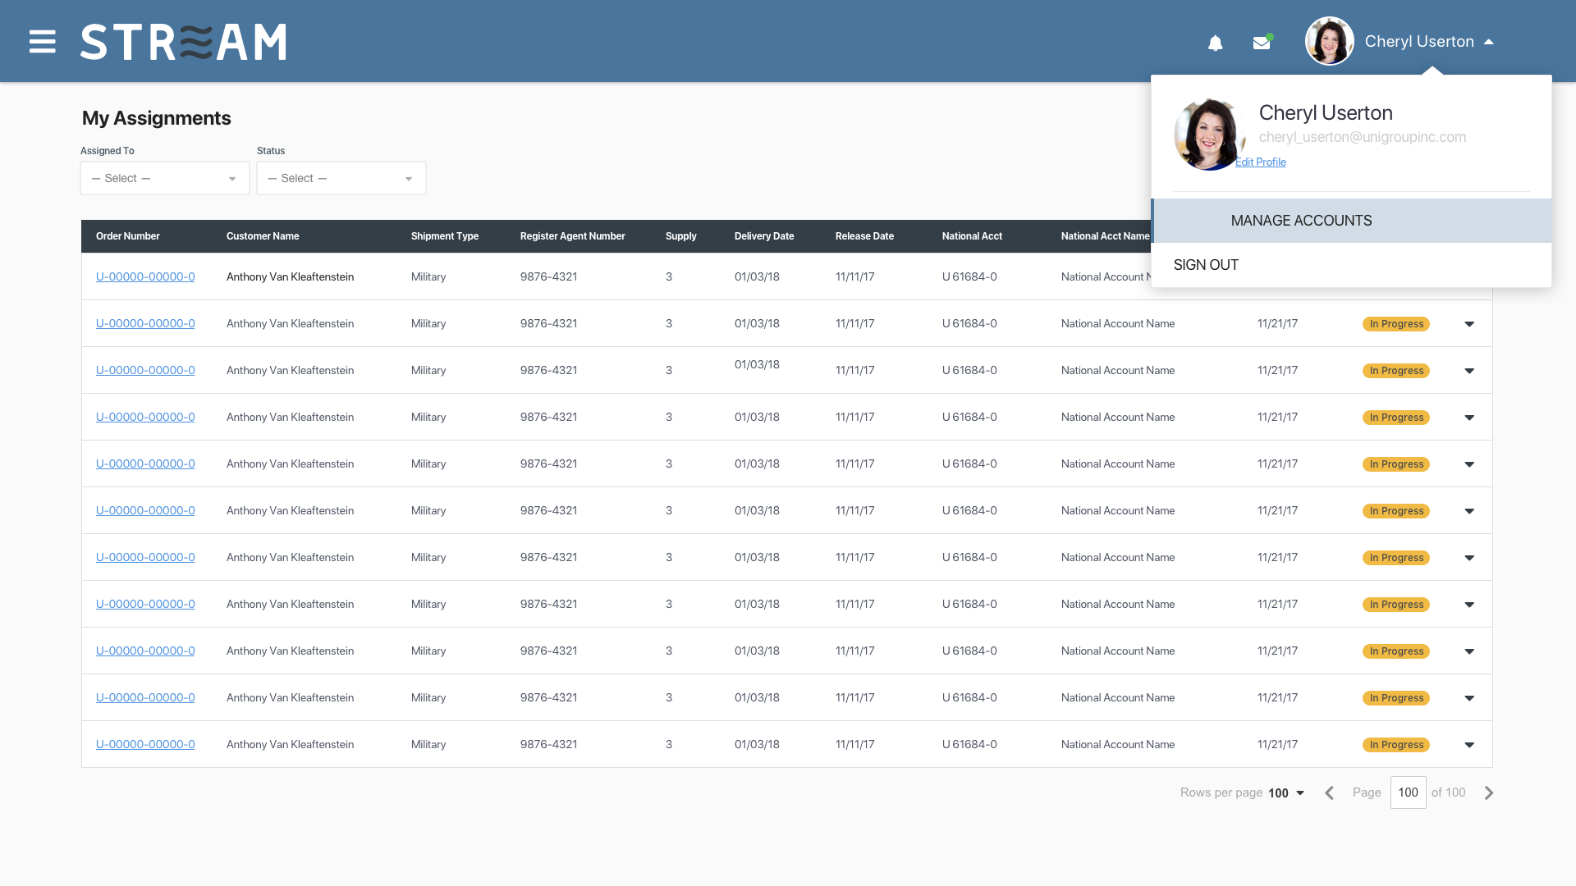Expand the last table row arrow
The height and width of the screenshot is (886, 1576).
pos(1469,745)
